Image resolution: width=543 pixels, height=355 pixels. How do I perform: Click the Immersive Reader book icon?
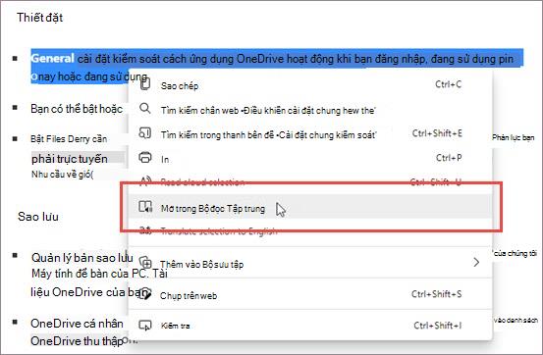coord(145,207)
